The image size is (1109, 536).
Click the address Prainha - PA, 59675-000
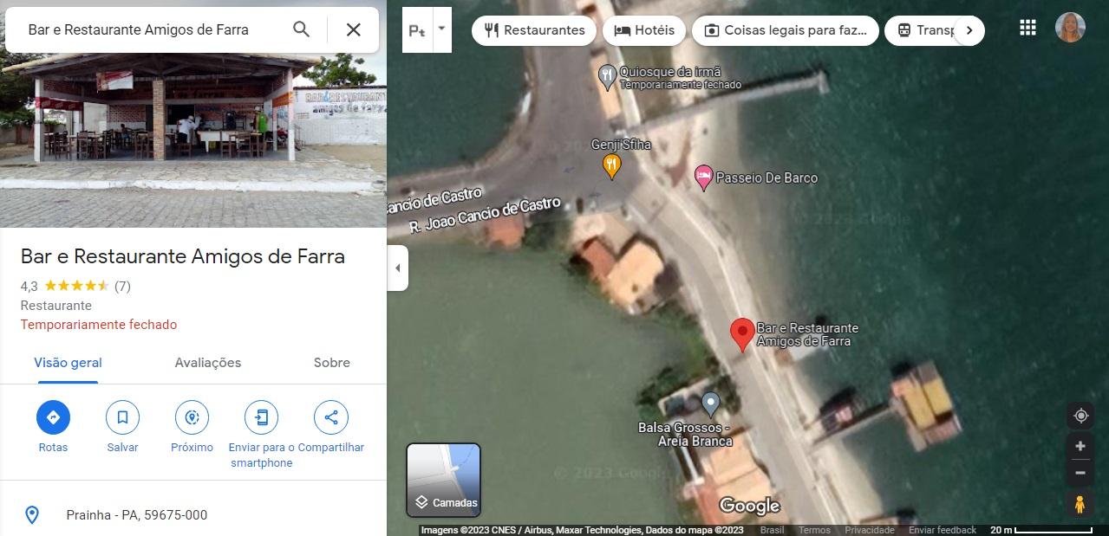[137, 515]
